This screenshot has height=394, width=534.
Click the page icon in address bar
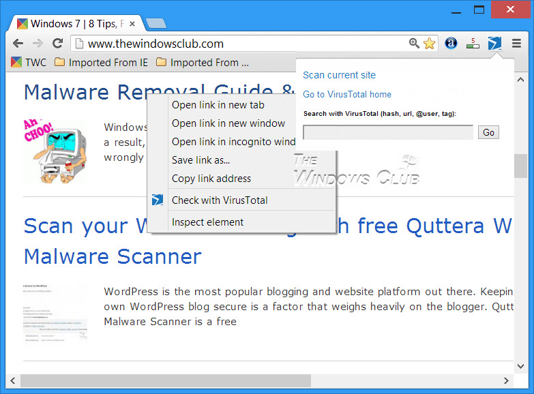[79, 44]
